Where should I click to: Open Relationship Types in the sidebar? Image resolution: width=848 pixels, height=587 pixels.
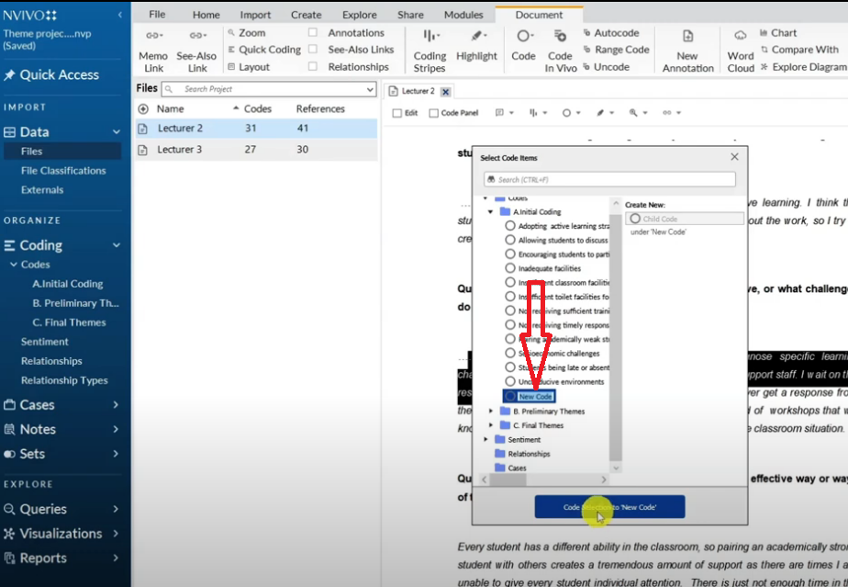click(64, 380)
